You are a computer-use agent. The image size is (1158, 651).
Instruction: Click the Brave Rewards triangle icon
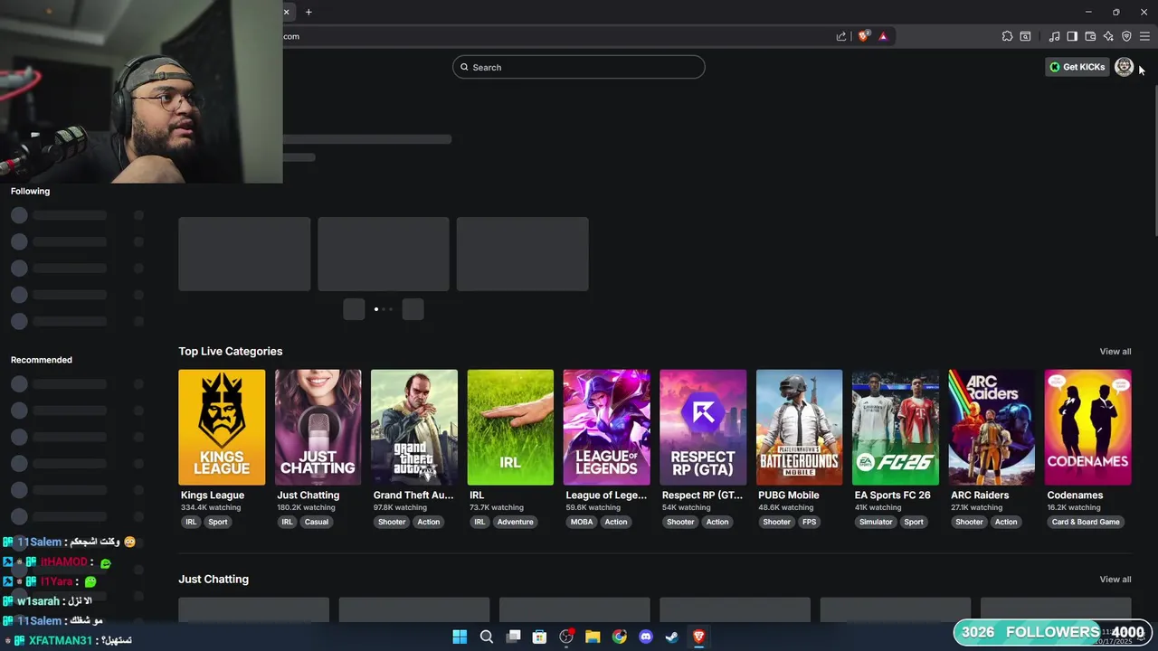click(883, 36)
